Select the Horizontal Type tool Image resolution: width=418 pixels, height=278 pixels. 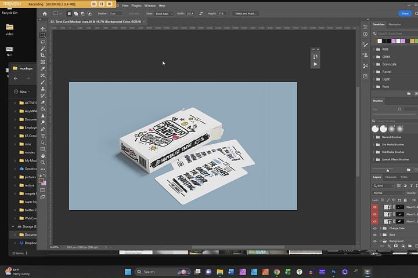pos(42,136)
